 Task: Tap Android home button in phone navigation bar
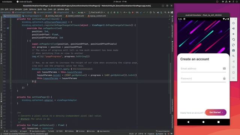pyautogui.click(x=203, y=122)
